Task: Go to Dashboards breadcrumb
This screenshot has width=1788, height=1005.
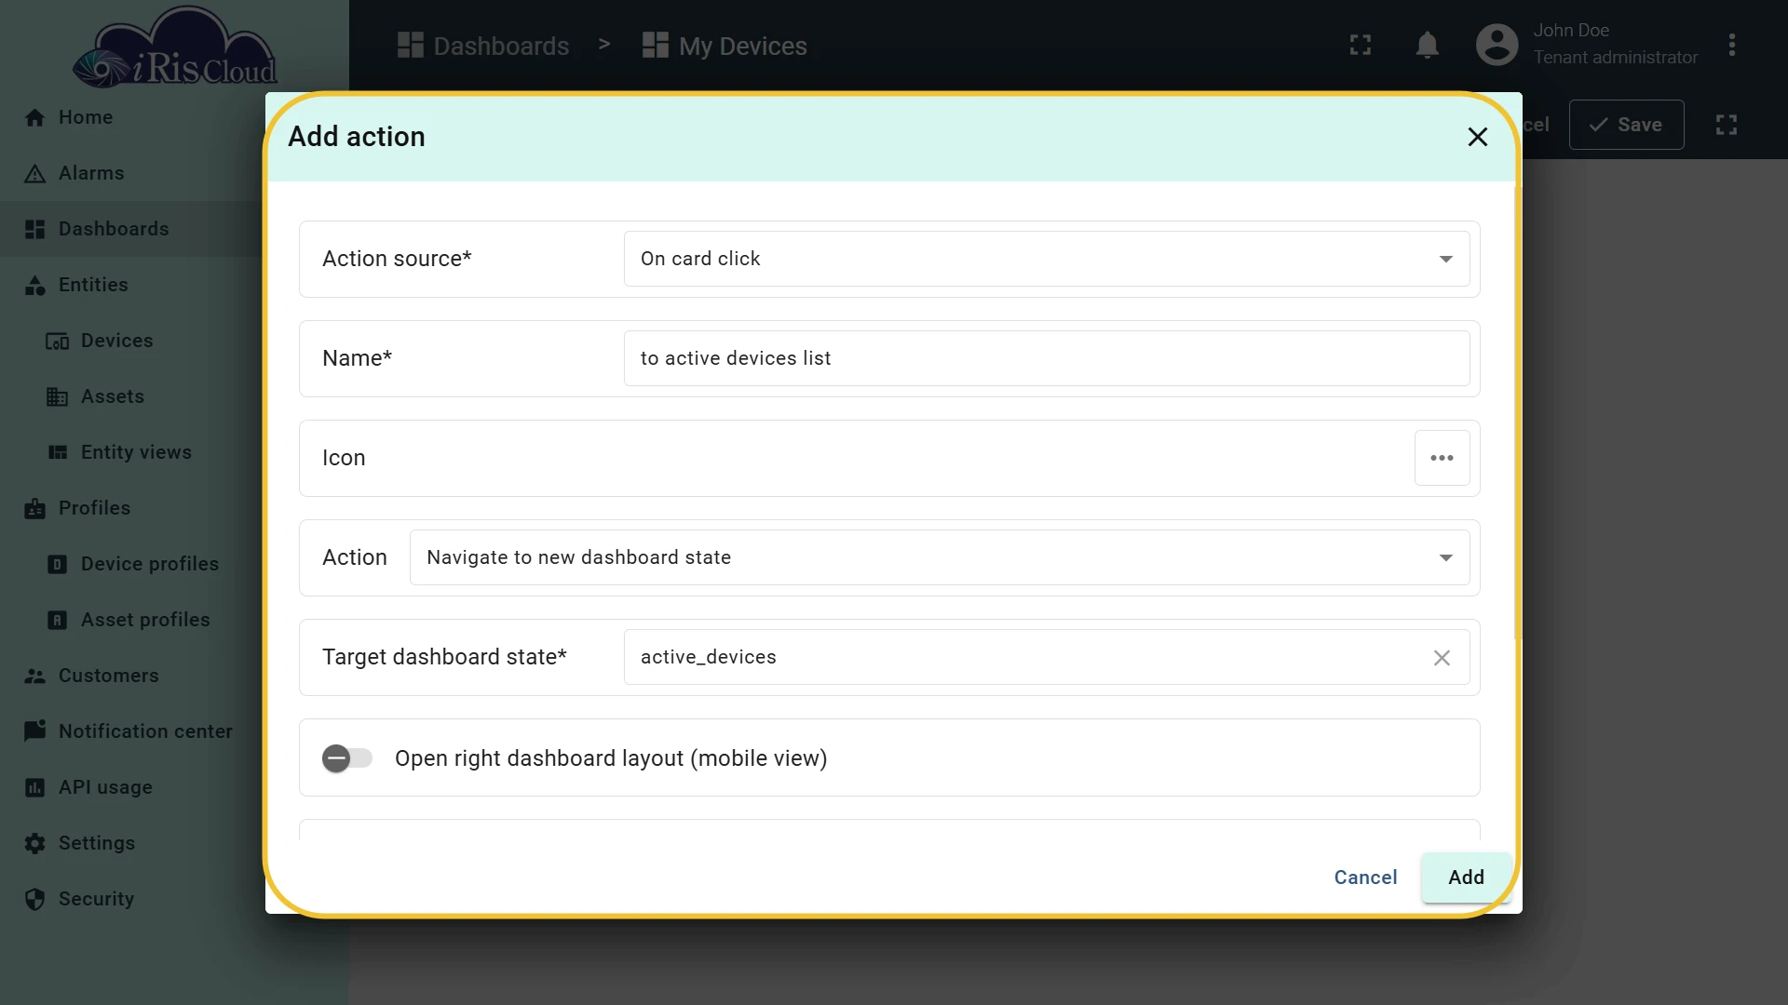Action: 483,46
